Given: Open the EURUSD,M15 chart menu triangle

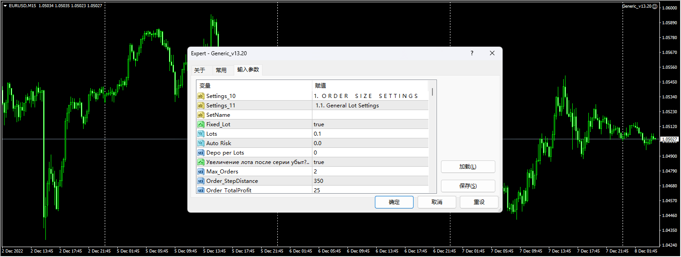Looking at the screenshot, I should 4,6.
